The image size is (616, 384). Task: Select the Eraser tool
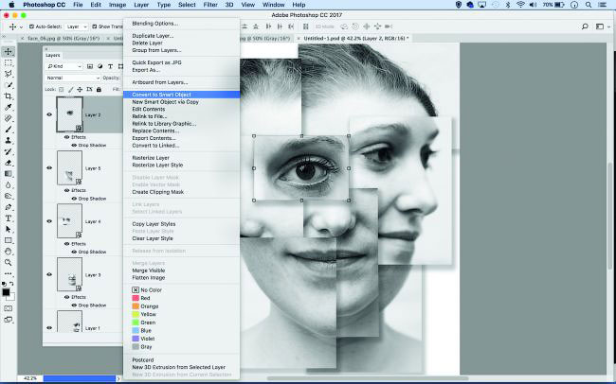(9, 163)
